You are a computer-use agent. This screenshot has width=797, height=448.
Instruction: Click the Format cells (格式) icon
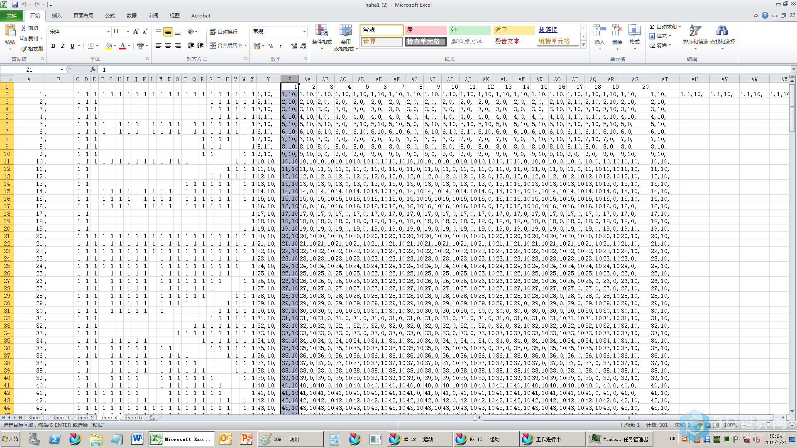click(634, 31)
